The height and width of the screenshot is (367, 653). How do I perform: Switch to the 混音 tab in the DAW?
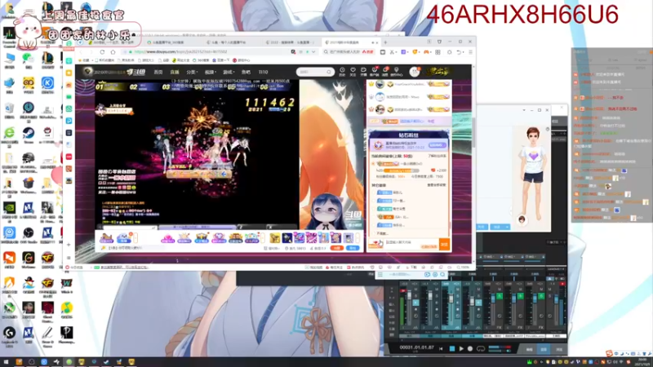click(x=543, y=350)
